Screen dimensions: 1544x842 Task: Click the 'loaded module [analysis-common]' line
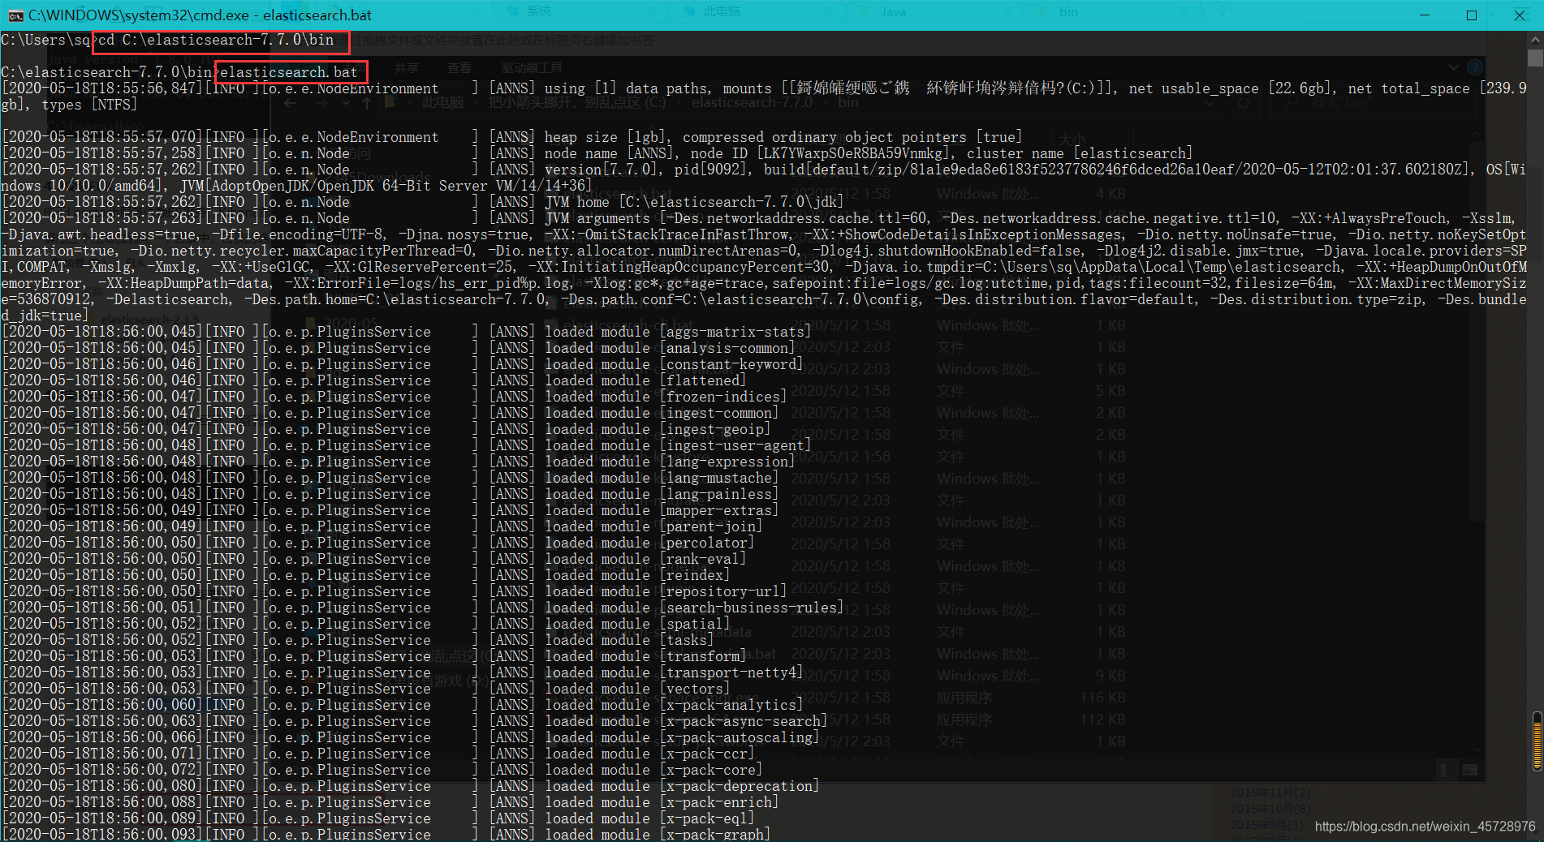670,348
